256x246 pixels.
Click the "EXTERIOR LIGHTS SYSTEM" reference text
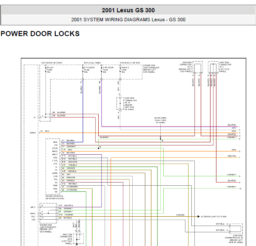pyautogui.click(x=213, y=217)
